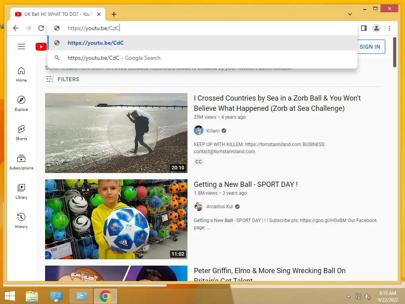Click the '1.8M views' text

point(206,193)
